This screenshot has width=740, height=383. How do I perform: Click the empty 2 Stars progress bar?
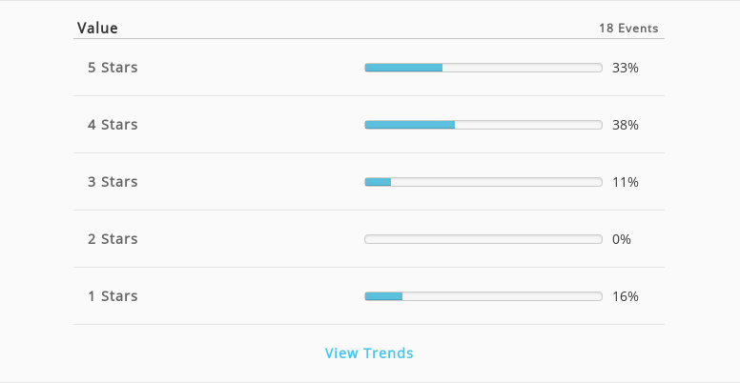tap(483, 239)
